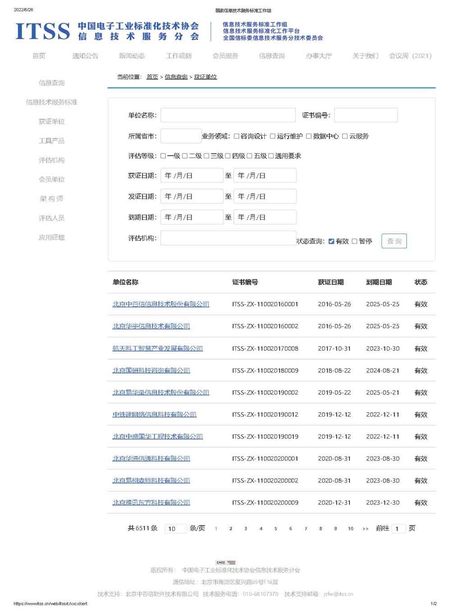
Task: Click the ITSS logo
Action: [x=43, y=31]
